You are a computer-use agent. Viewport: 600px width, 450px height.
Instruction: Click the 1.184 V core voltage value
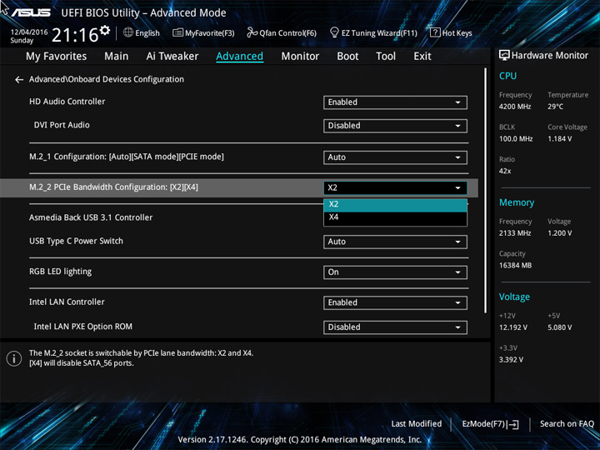560,139
